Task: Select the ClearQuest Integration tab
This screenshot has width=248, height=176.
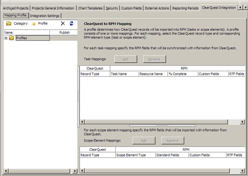Action: [x=219, y=8]
